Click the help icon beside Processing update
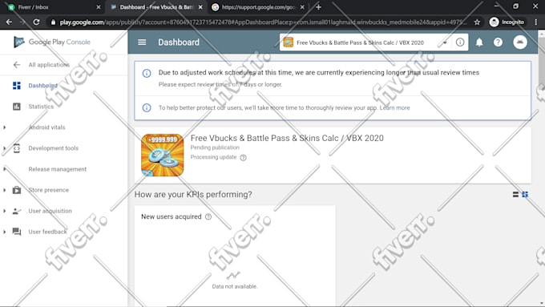The height and width of the screenshot is (307, 545). 244,157
